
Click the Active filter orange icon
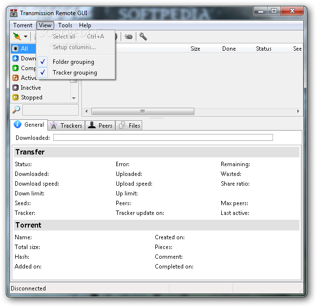point(15,77)
